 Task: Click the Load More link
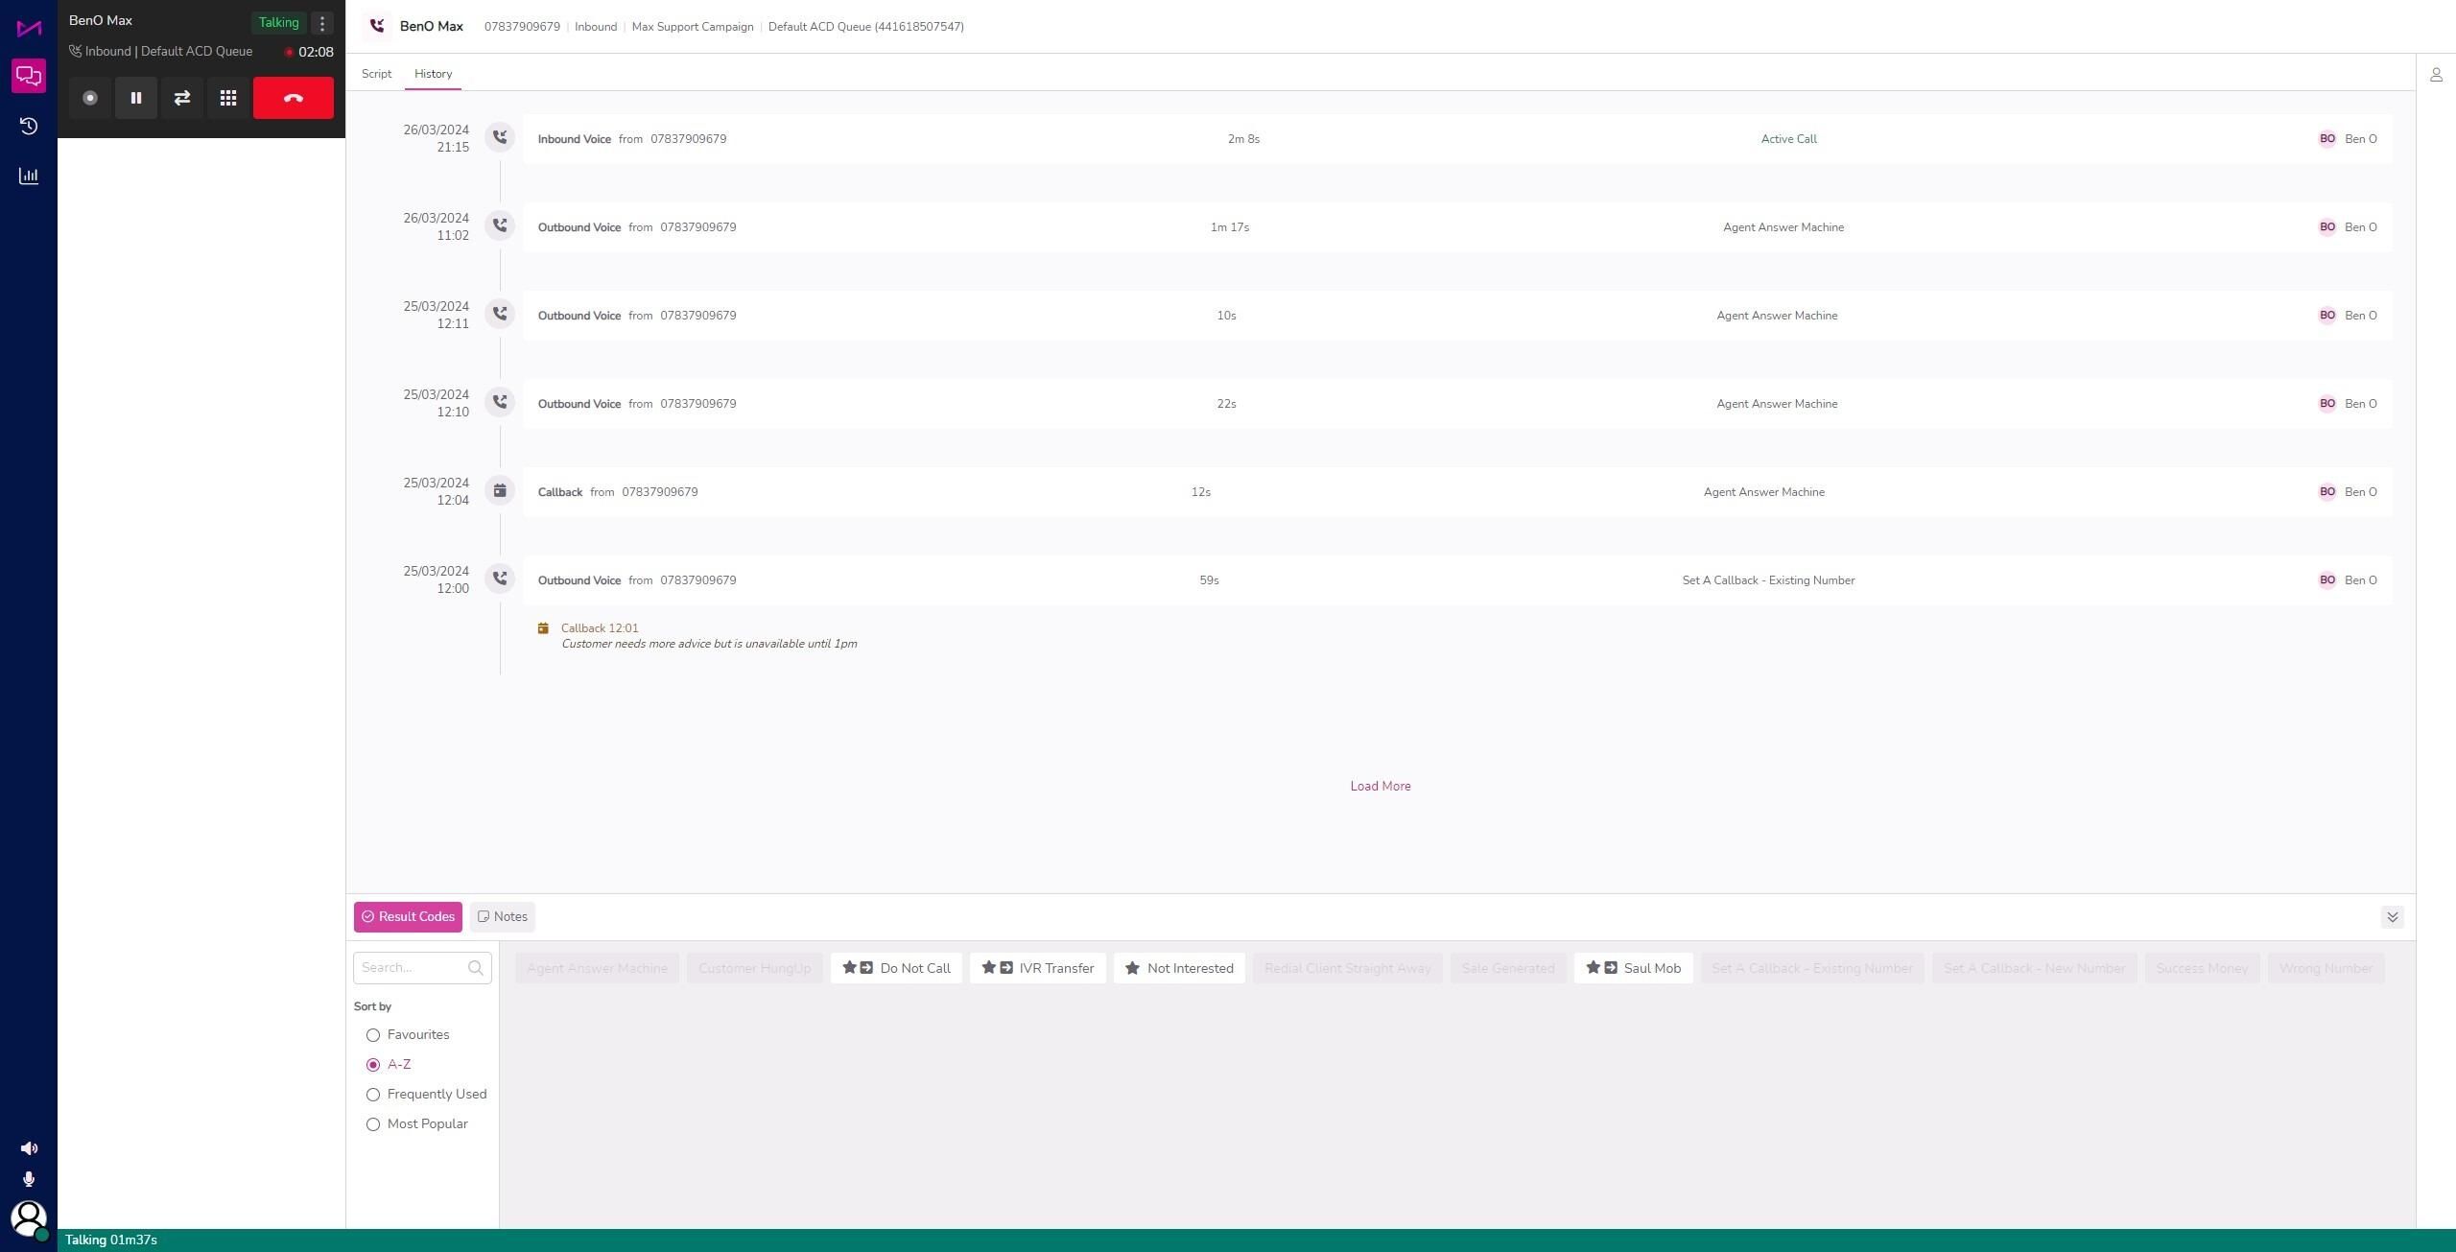pos(1380,786)
